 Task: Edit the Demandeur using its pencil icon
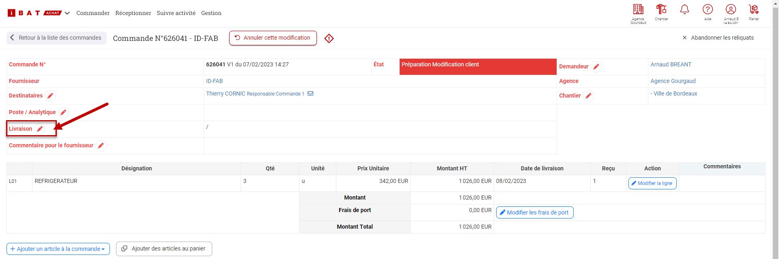coord(596,67)
